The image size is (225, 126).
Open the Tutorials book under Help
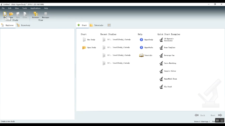[x=146, y=55]
